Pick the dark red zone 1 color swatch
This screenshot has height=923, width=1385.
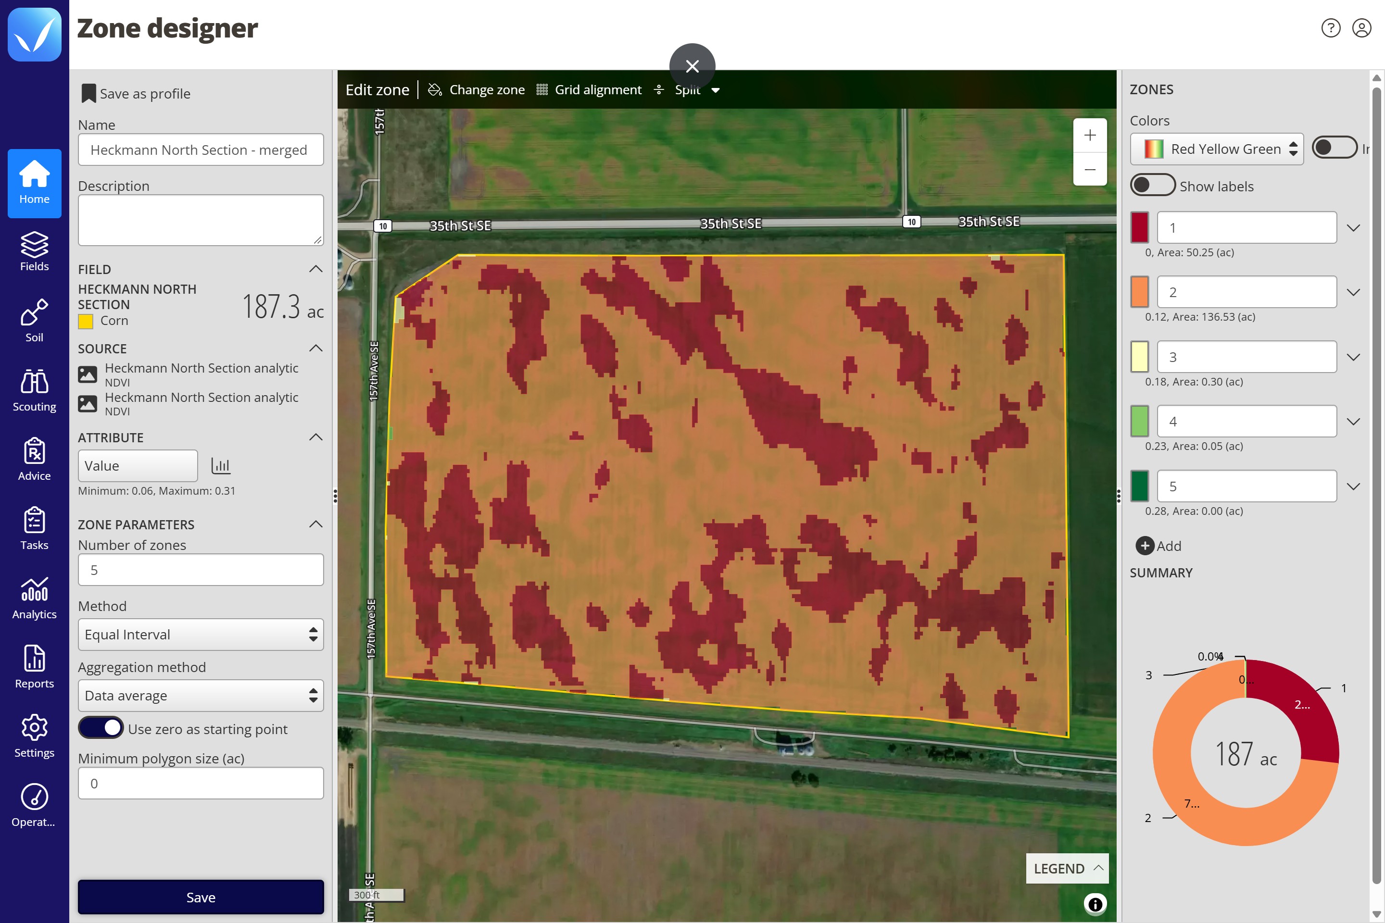[x=1139, y=227]
